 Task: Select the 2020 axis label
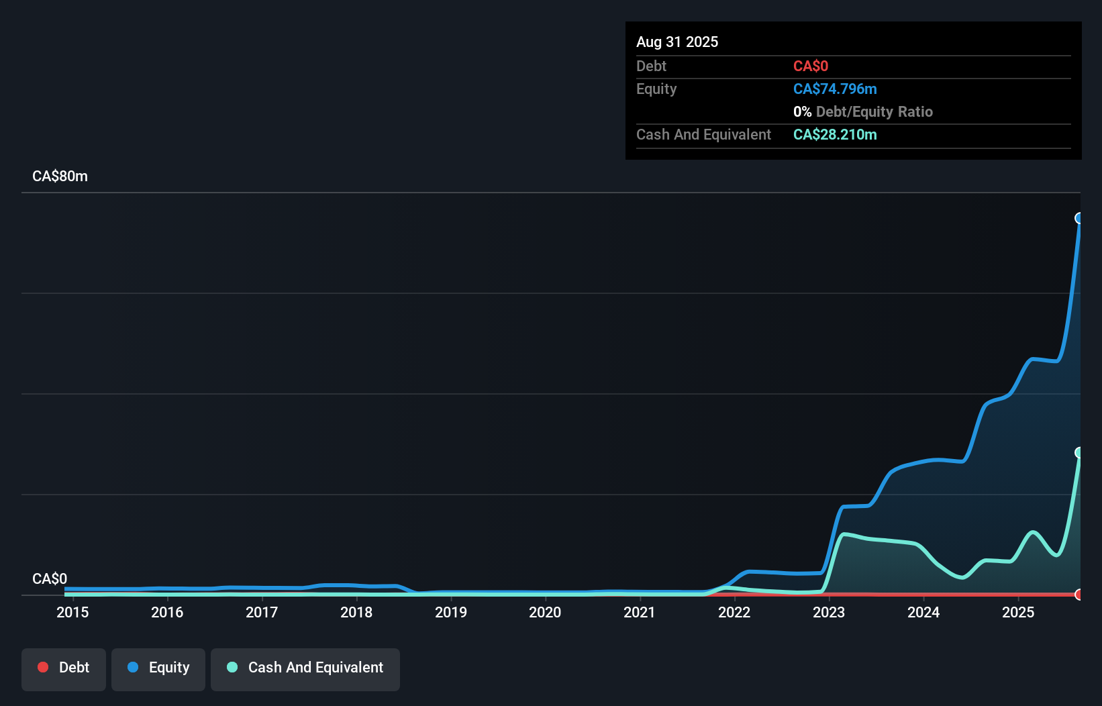545,612
